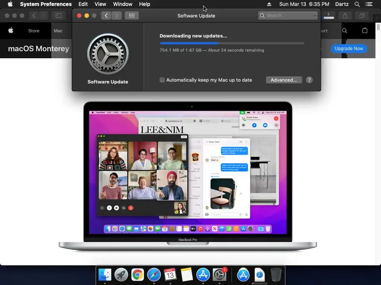This screenshot has width=381, height=285.
Task: Open the Trash in the Dock
Action: coord(276,275)
